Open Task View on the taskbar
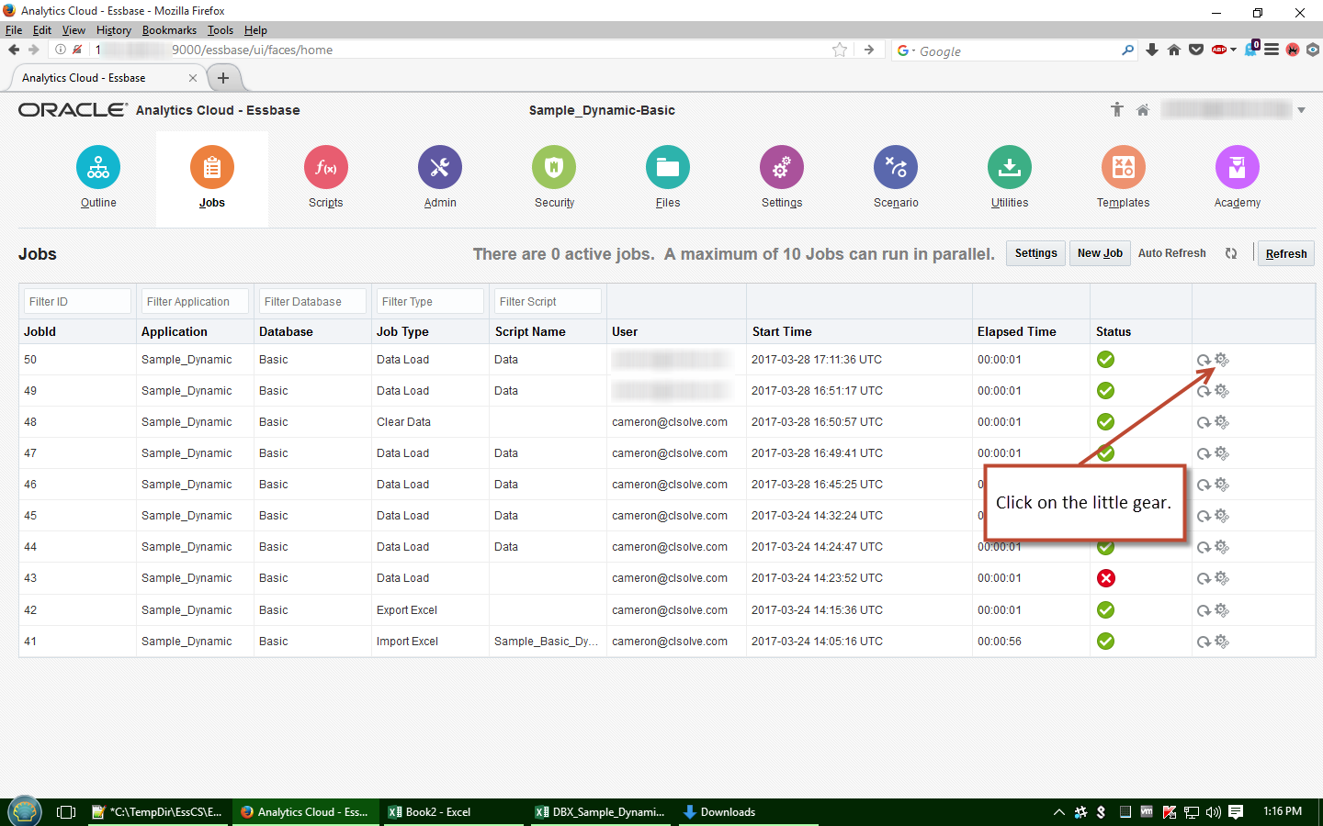Screen dimensions: 1323x826 66,812
